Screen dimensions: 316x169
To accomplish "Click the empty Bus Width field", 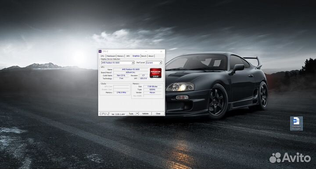I will coord(153,95).
